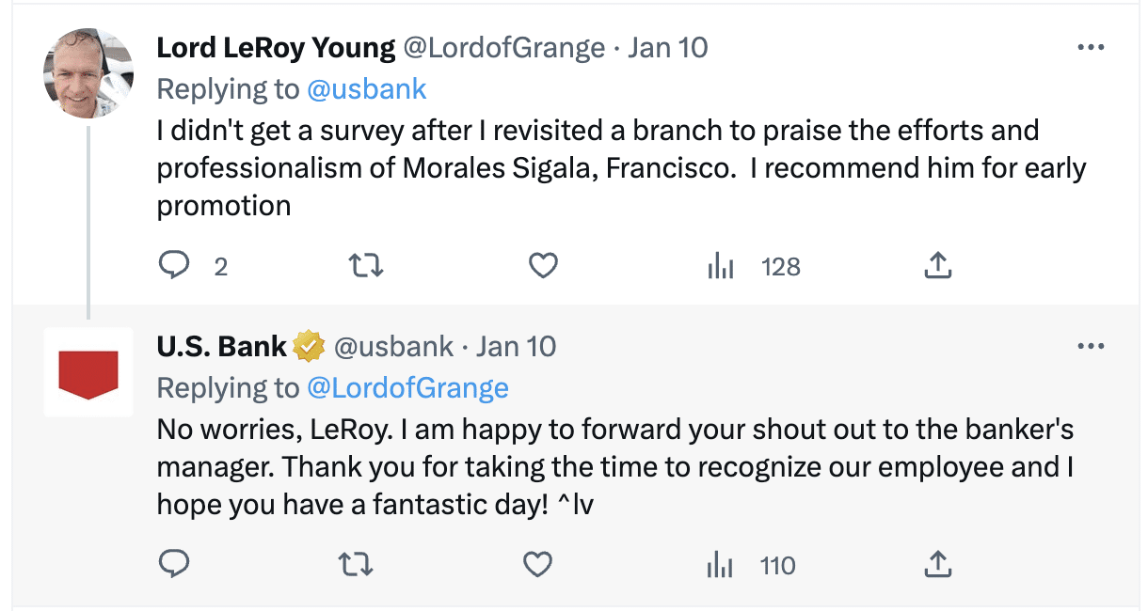Open the Jan 10 timestamp on LeRoy's tweet
Viewport: 1148px width, 611px height.
pyautogui.click(x=667, y=48)
